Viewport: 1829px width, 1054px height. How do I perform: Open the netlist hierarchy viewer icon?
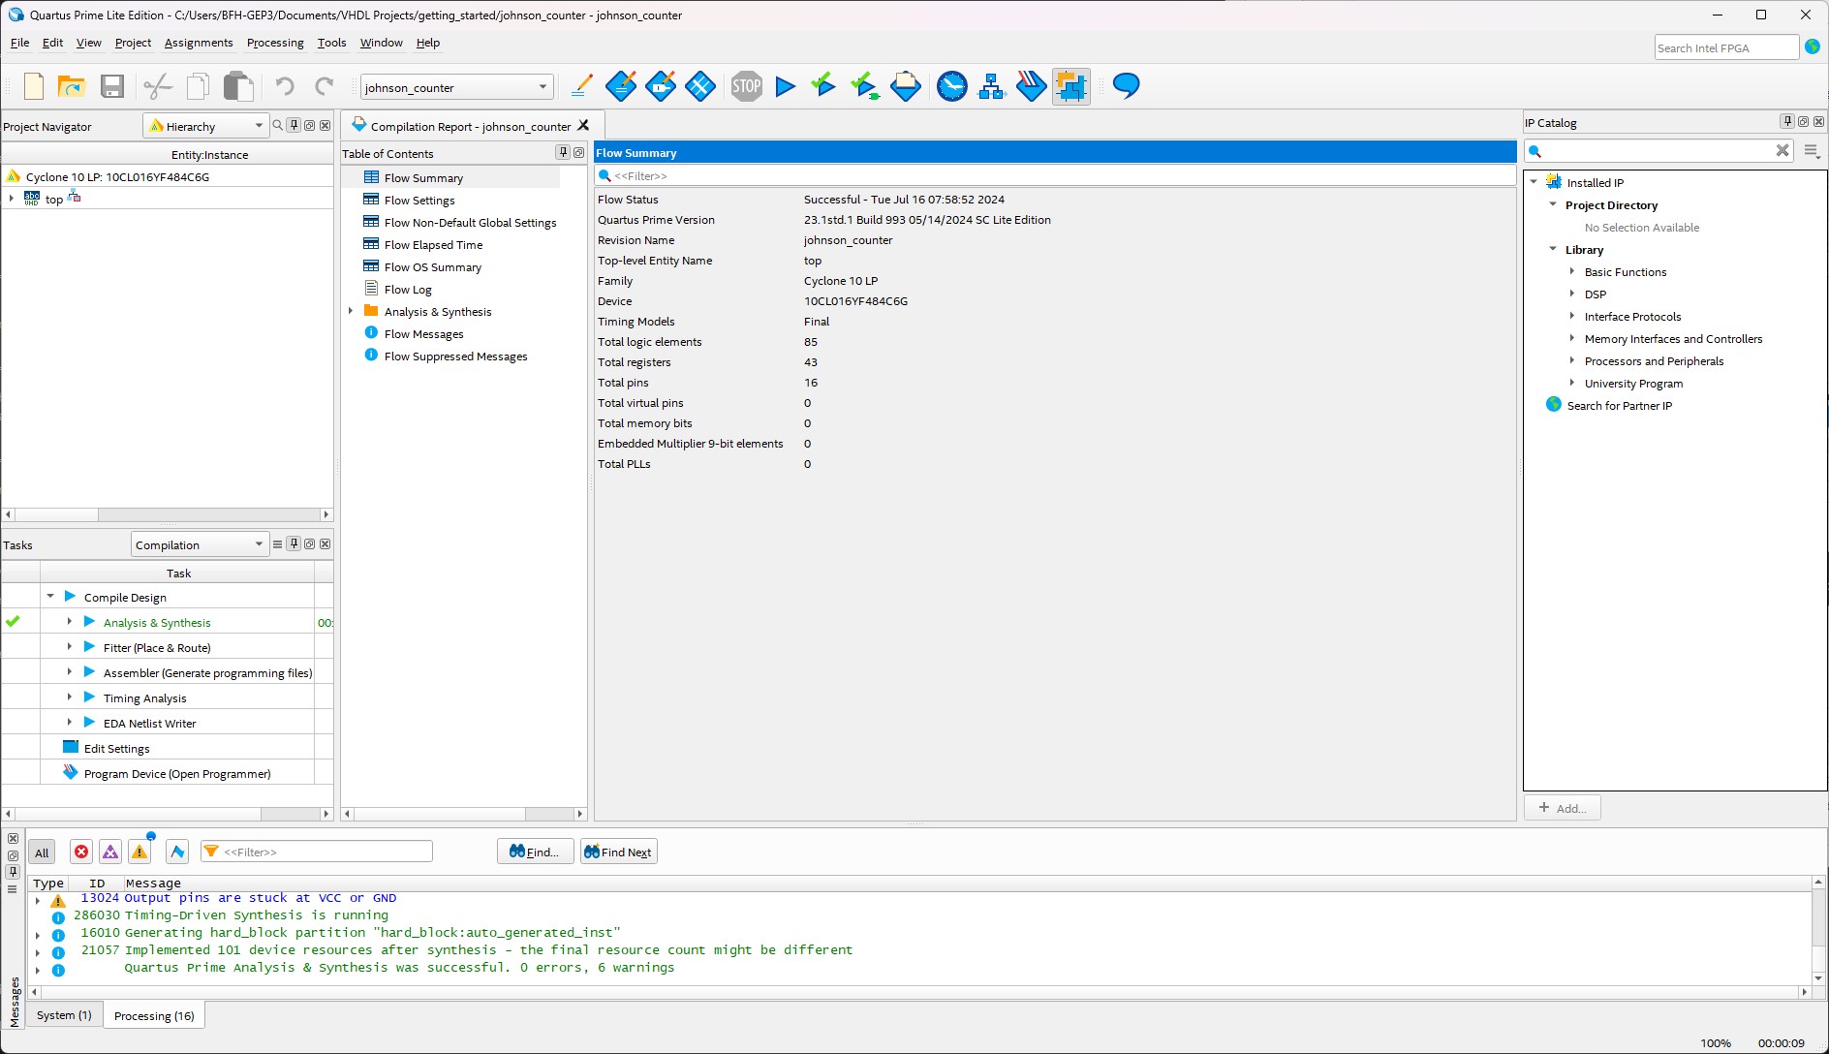[x=992, y=87]
